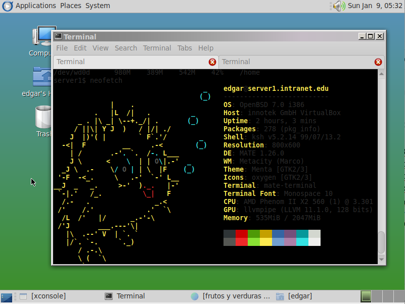Click the 'server1$ neofetch' command line
The width and height of the screenshot is (405, 304).
click(88, 80)
